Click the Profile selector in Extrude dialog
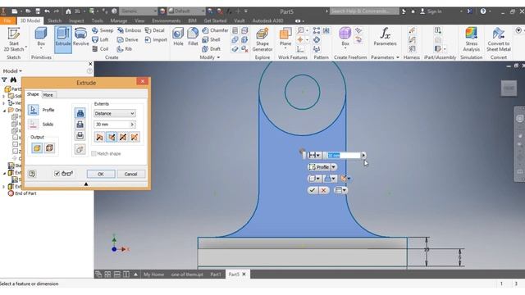 point(33,110)
